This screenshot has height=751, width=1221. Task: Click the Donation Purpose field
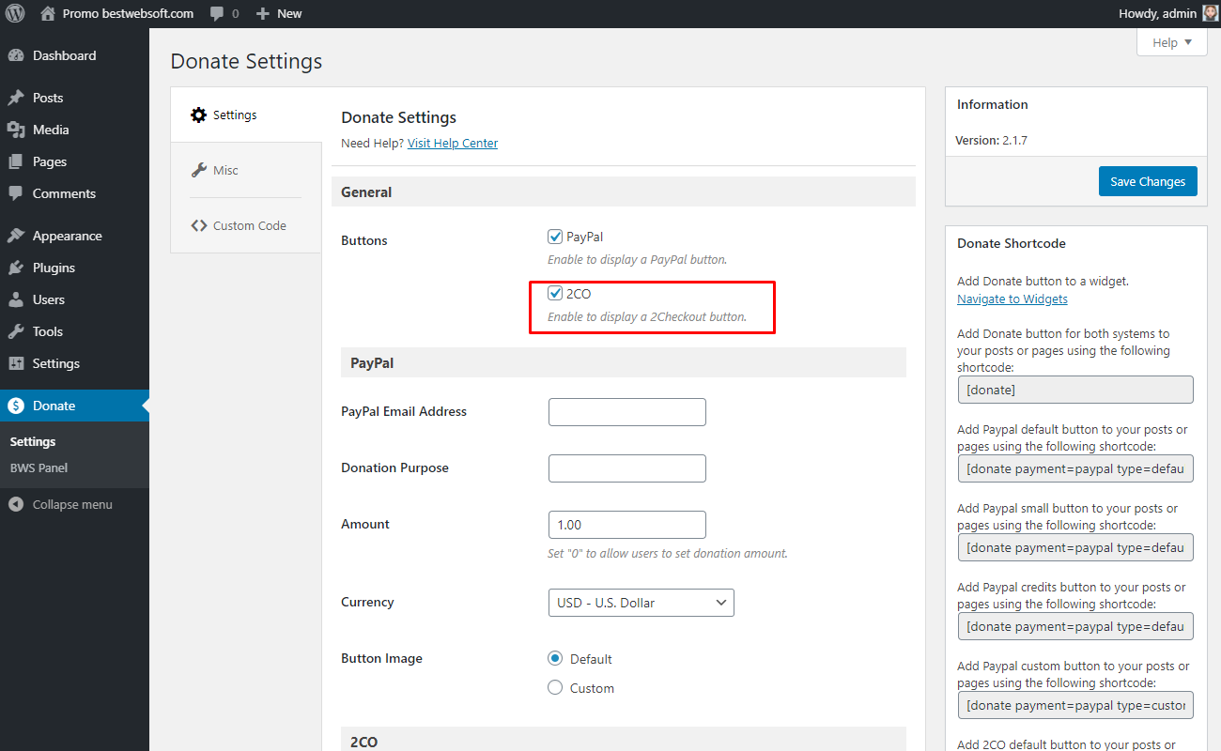point(626,468)
